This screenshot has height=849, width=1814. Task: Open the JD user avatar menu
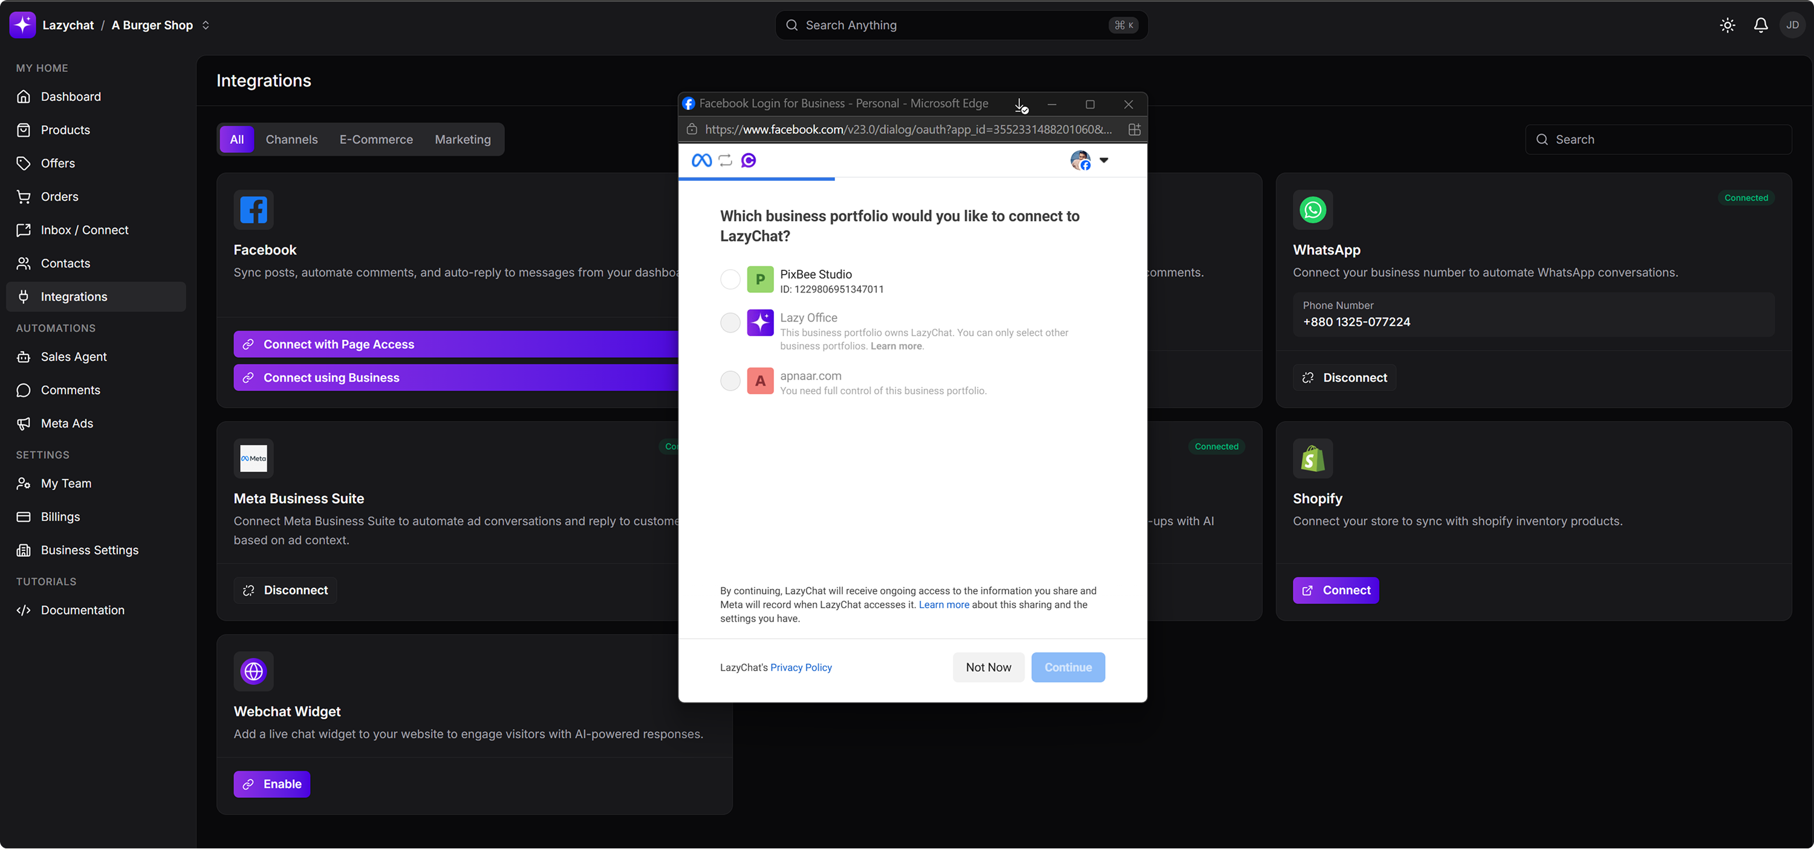pos(1792,25)
